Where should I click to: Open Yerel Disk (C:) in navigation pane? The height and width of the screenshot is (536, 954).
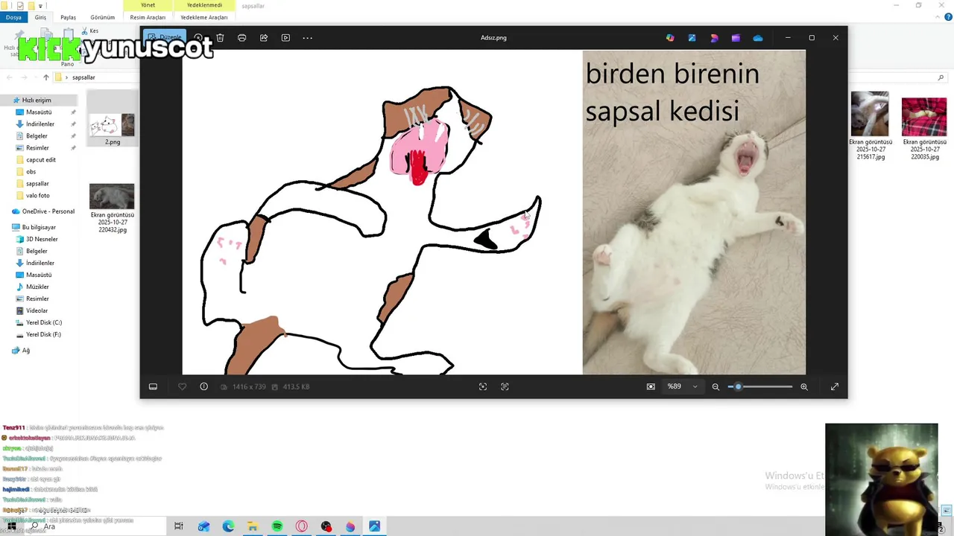44,322
